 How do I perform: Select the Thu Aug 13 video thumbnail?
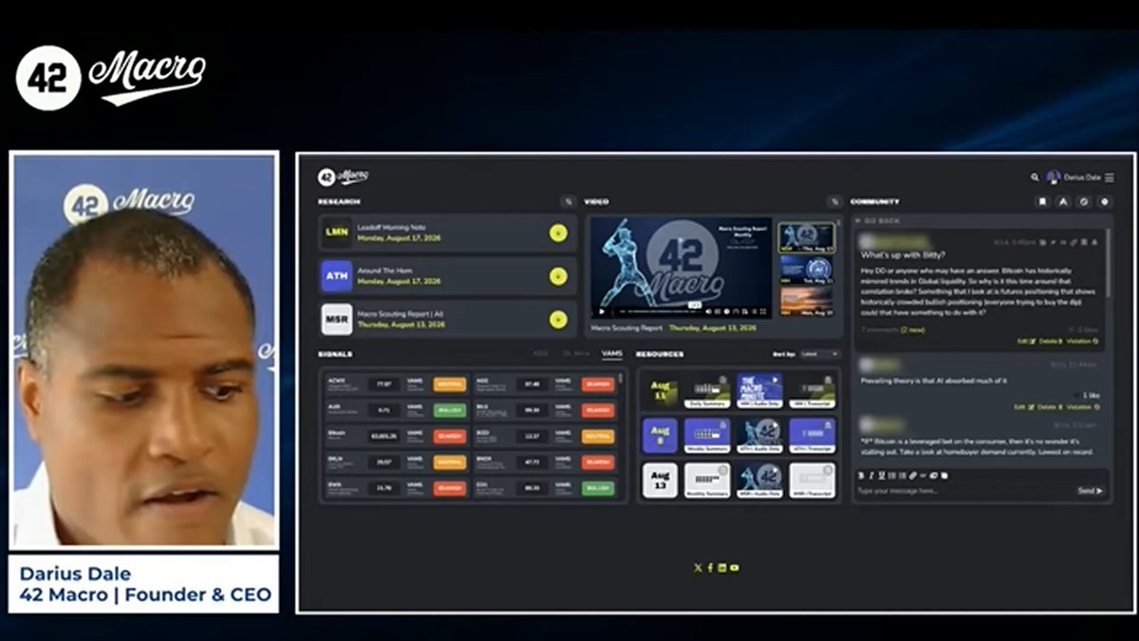tap(807, 237)
